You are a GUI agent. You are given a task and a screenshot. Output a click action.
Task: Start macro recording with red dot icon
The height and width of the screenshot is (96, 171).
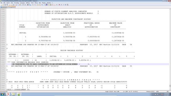(x=59, y=5)
